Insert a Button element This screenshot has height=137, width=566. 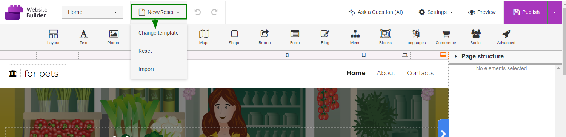point(265,37)
